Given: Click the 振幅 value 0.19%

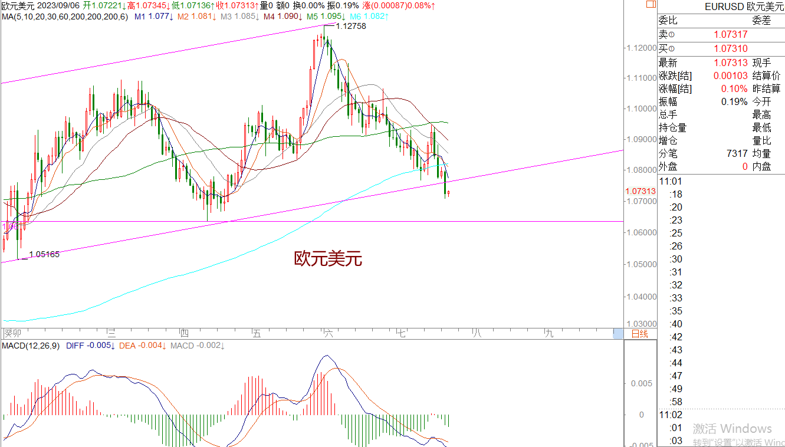Looking at the screenshot, I should pos(735,101).
